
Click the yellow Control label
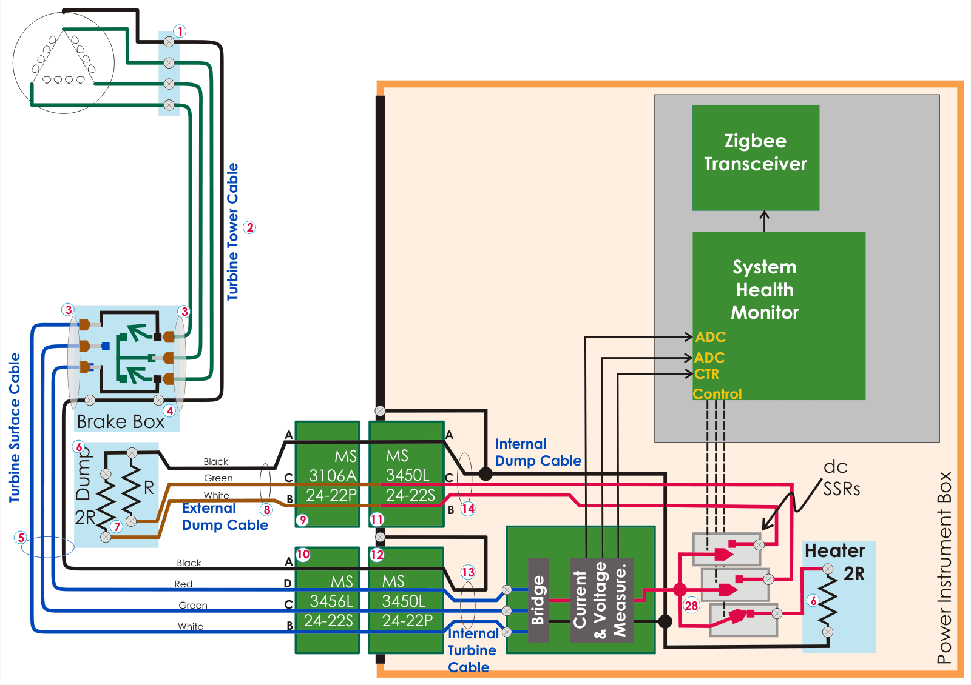pos(717,394)
